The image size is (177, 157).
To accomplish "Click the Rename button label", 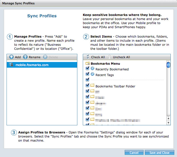I will coord(35,57).
